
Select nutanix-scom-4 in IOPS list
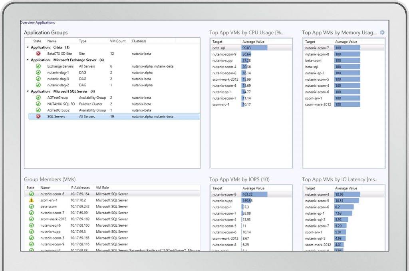pyautogui.click(x=224, y=219)
